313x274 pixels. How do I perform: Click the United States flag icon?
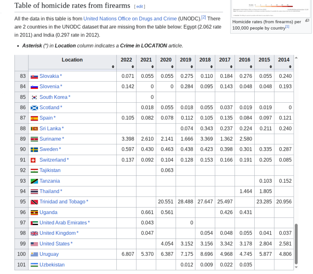(x=34, y=244)
